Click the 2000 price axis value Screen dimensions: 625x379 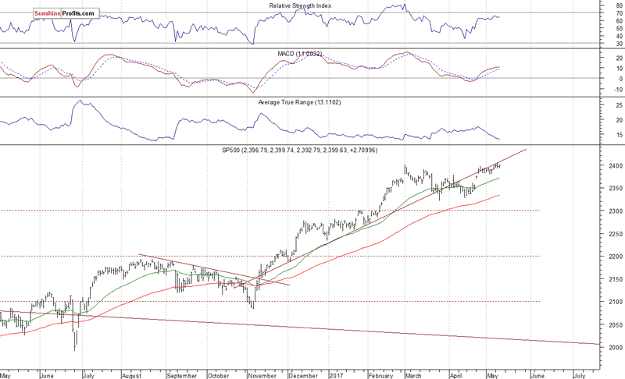pyautogui.click(x=616, y=347)
